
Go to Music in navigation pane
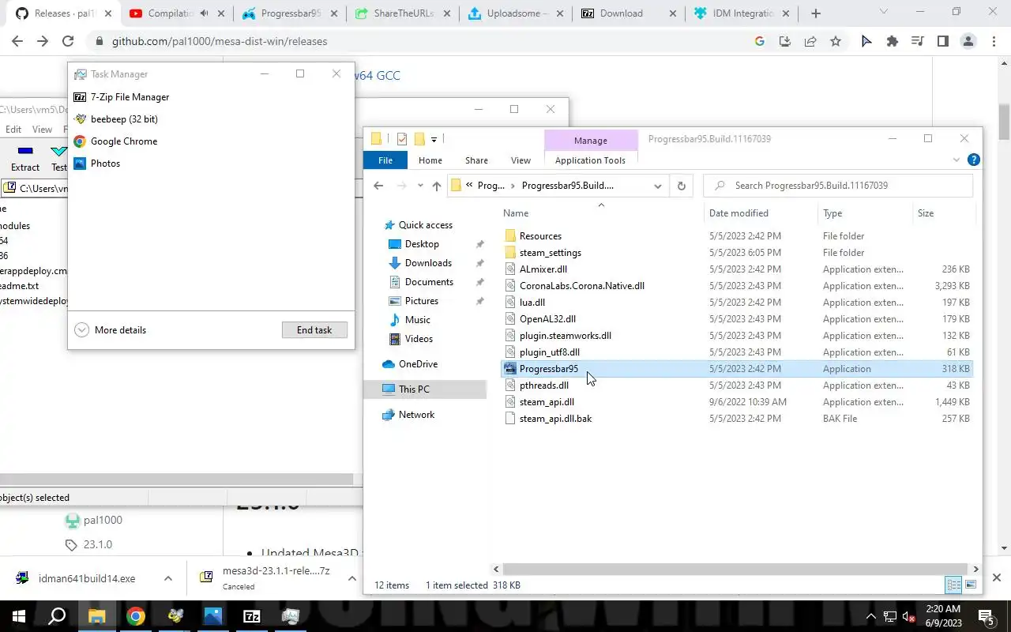coord(417,320)
